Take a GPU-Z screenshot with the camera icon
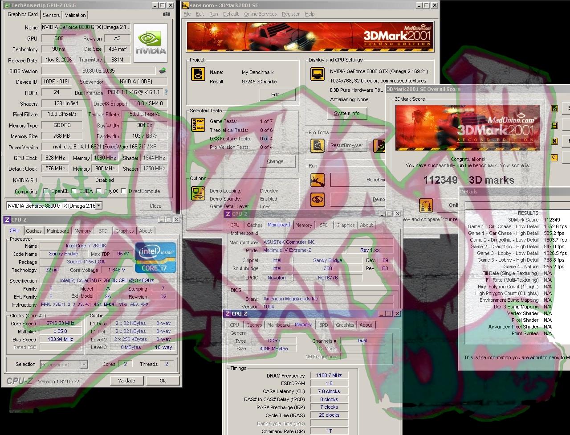Screen dimensions: 570x435 [x=166, y=14]
